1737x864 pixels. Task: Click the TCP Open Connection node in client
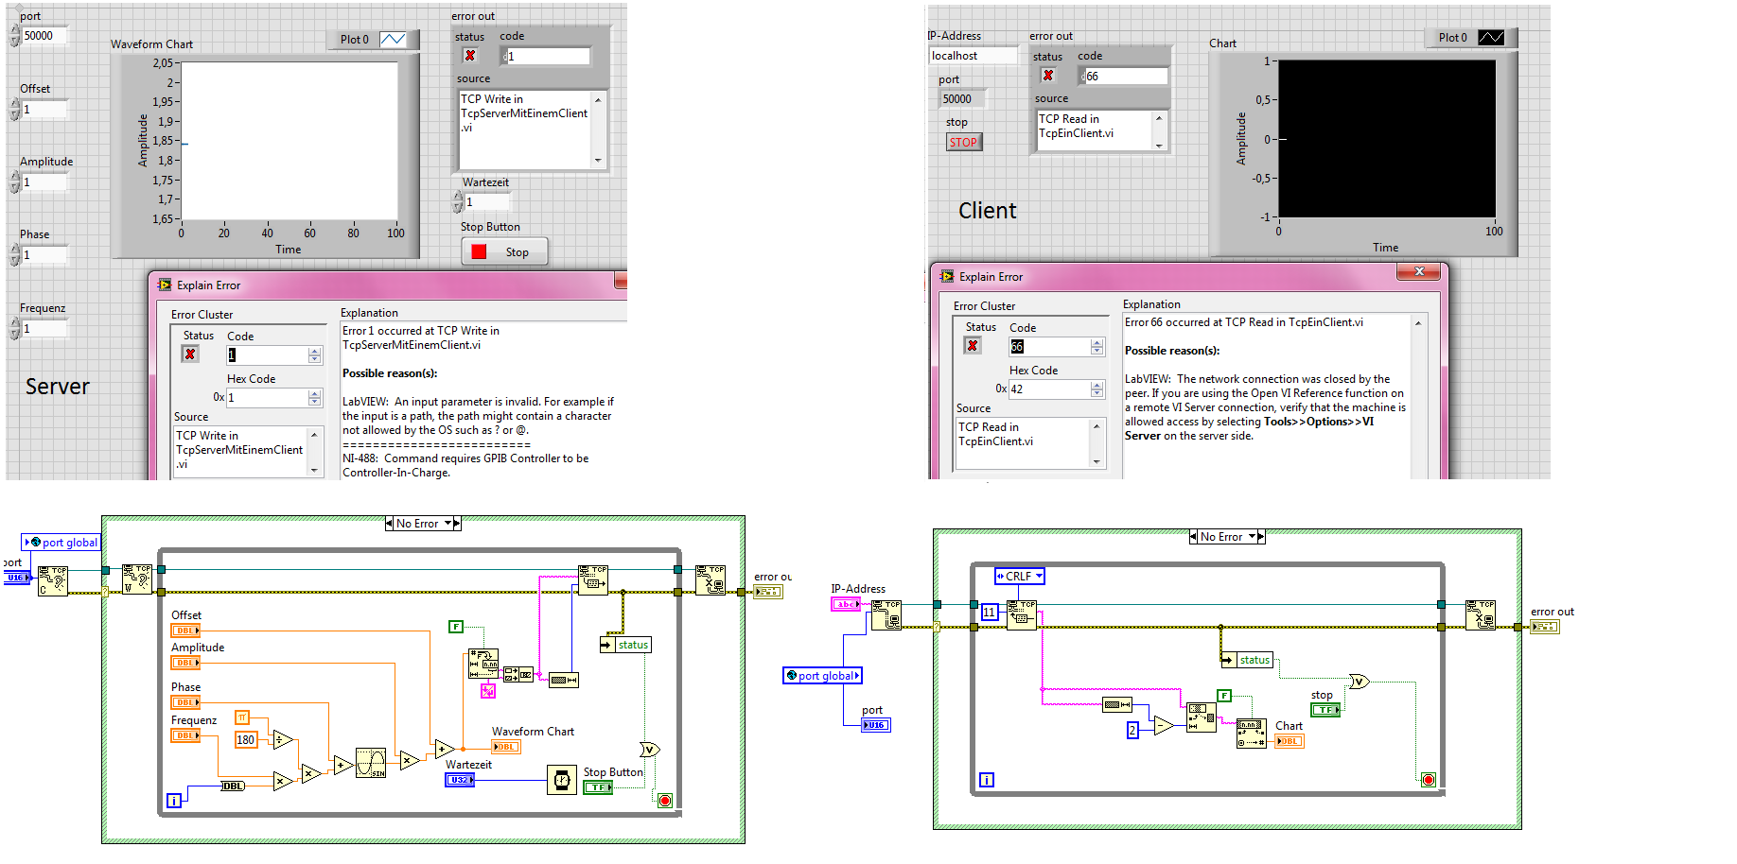click(886, 615)
